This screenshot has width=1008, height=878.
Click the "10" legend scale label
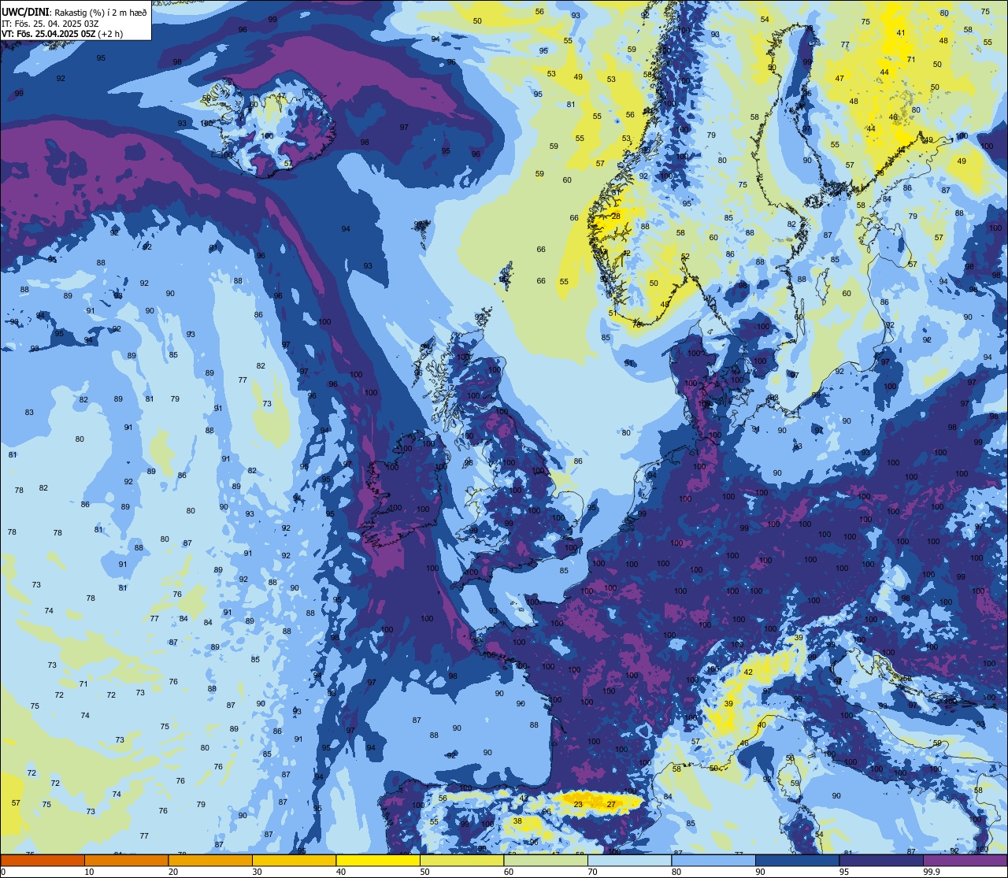coord(89,872)
